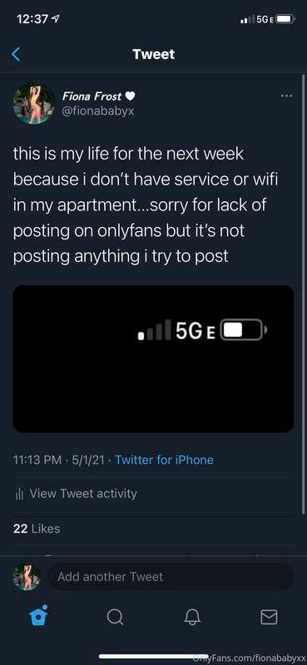Tap the Add another Tweet field
This screenshot has width=307, height=665.
(171, 577)
